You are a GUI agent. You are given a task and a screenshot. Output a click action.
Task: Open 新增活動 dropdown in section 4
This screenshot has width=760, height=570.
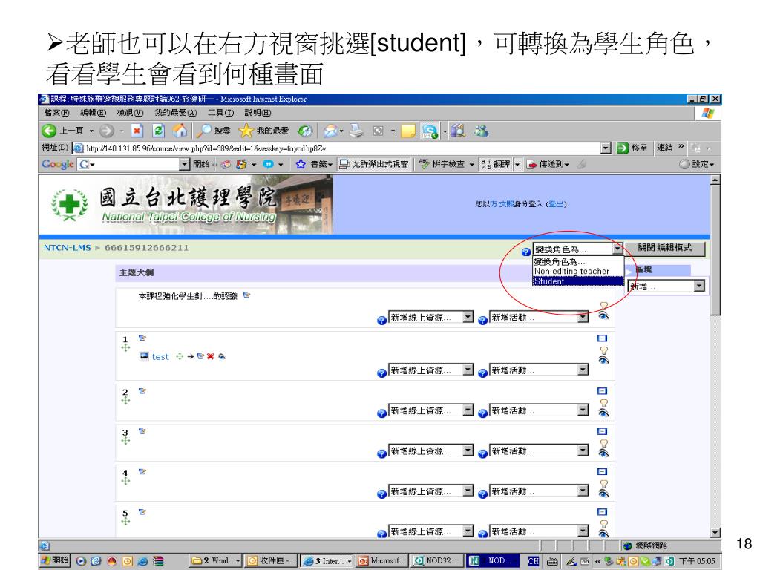click(539, 491)
